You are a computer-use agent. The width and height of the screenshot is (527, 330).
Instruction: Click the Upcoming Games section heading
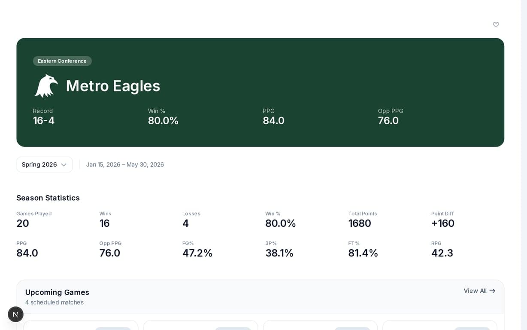point(57,292)
